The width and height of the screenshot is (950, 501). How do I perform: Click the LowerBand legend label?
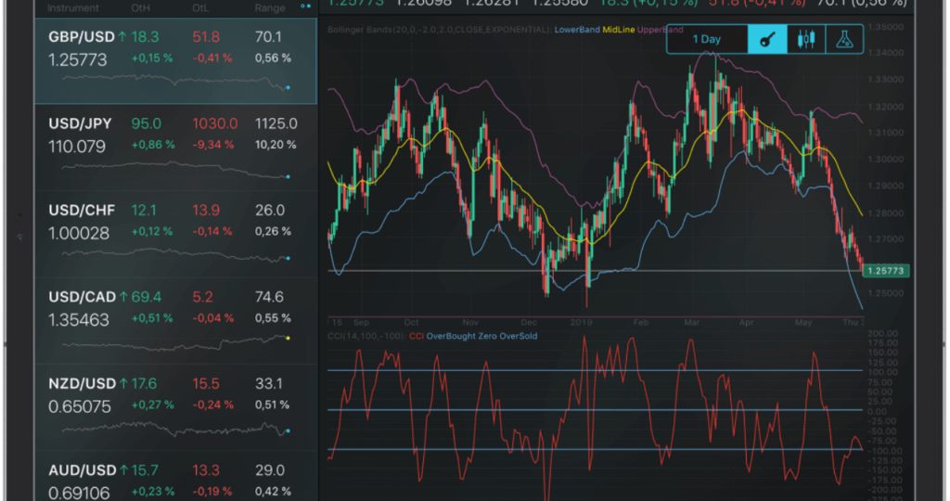(x=577, y=30)
